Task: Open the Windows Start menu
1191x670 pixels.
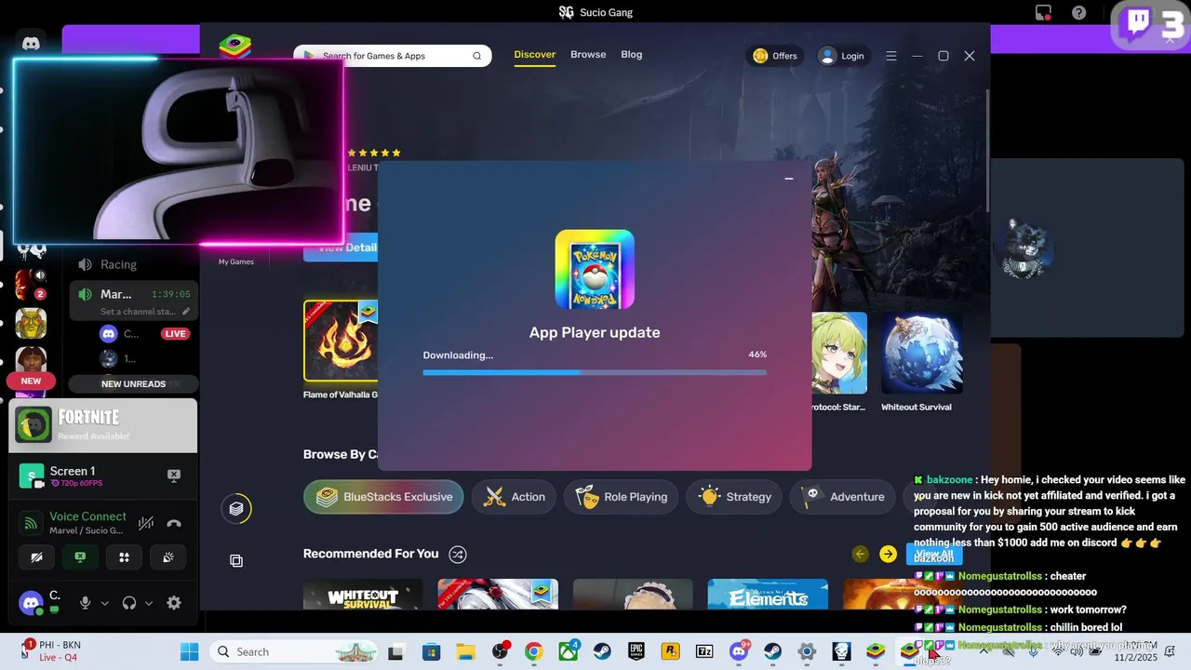Action: 190,651
